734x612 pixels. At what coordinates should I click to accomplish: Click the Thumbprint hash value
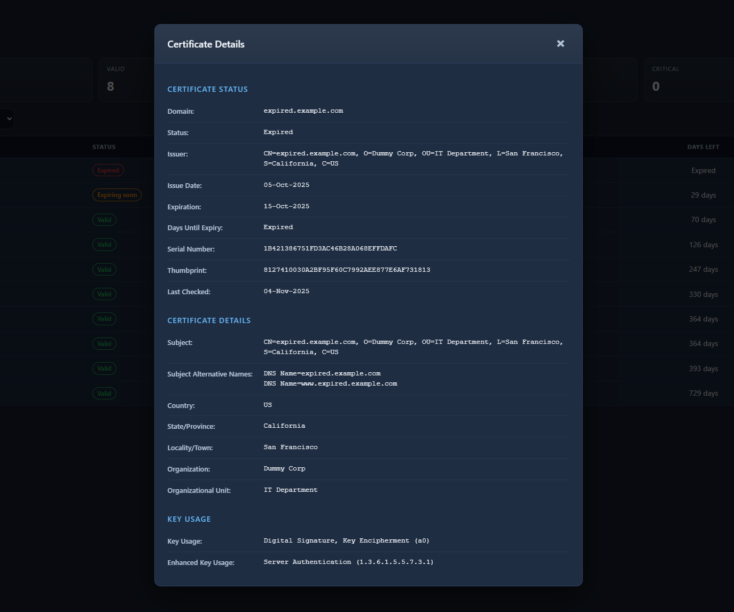click(x=347, y=270)
